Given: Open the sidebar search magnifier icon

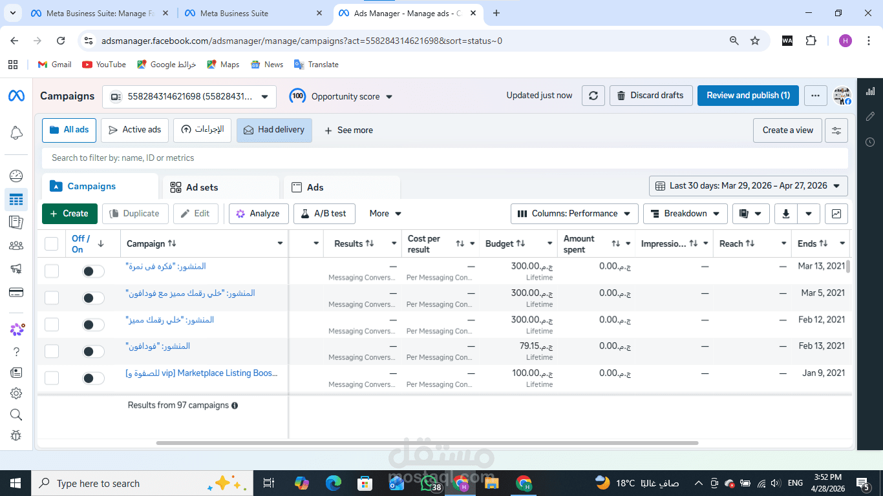Looking at the screenshot, I should (x=16, y=415).
